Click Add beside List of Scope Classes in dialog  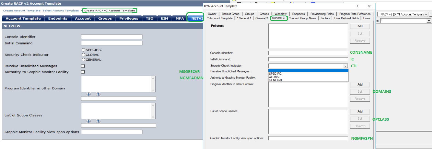(x=360, y=111)
